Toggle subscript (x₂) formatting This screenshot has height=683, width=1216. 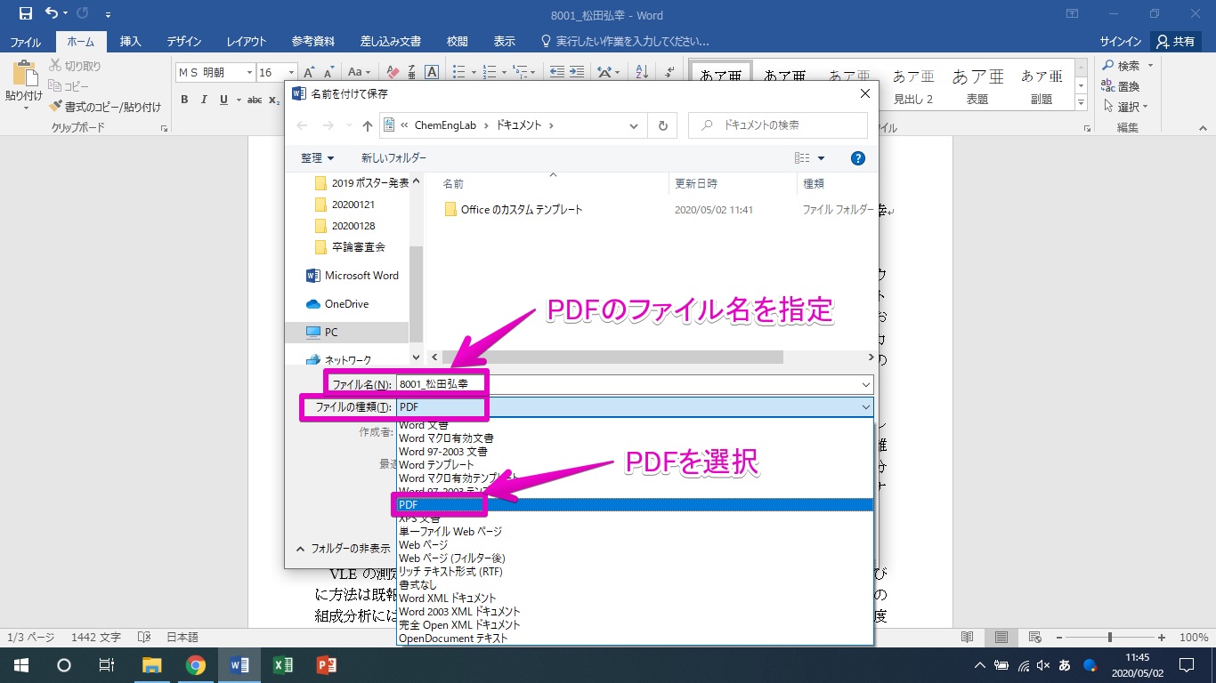[x=274, y=100]
